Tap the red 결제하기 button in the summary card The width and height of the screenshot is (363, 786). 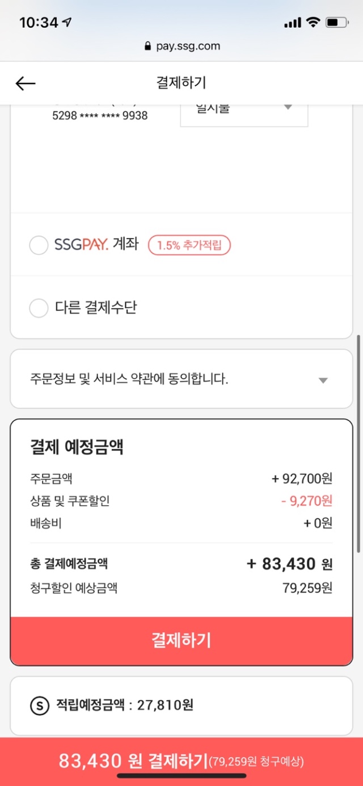point(181,641)
